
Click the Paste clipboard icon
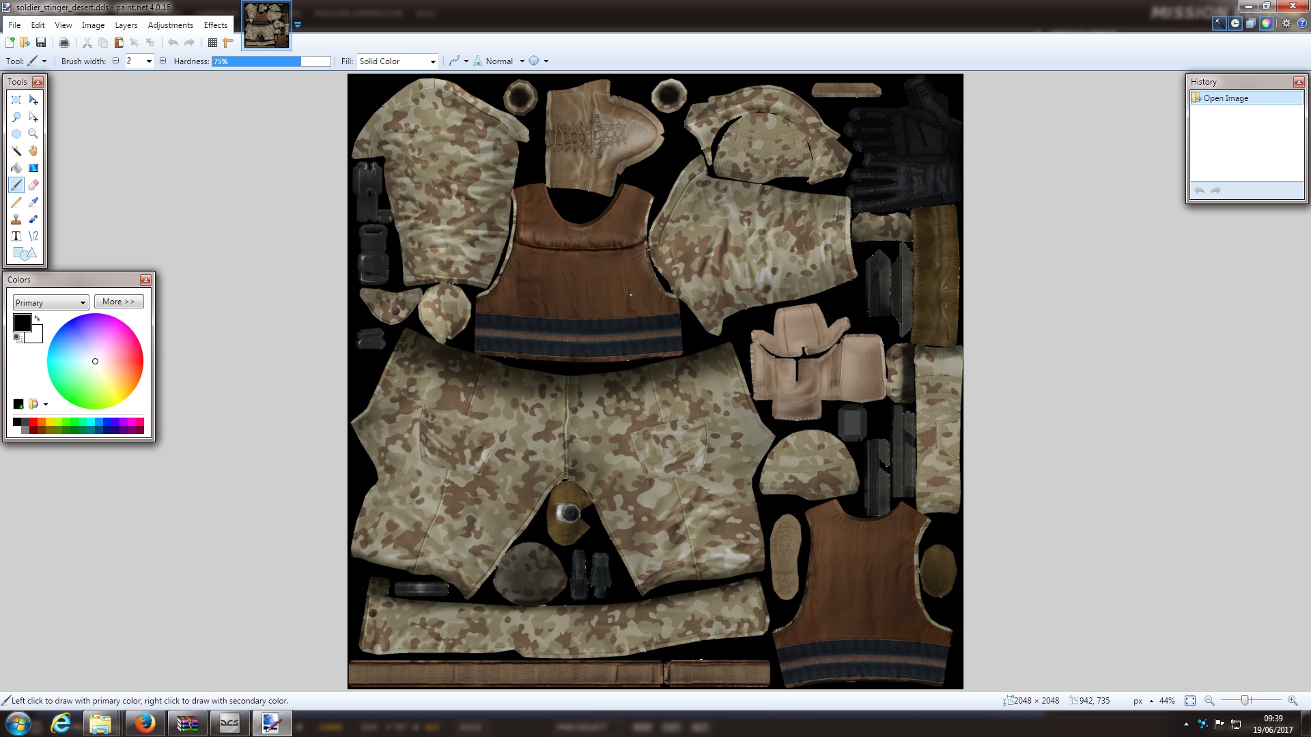click(x=119, y=42)
